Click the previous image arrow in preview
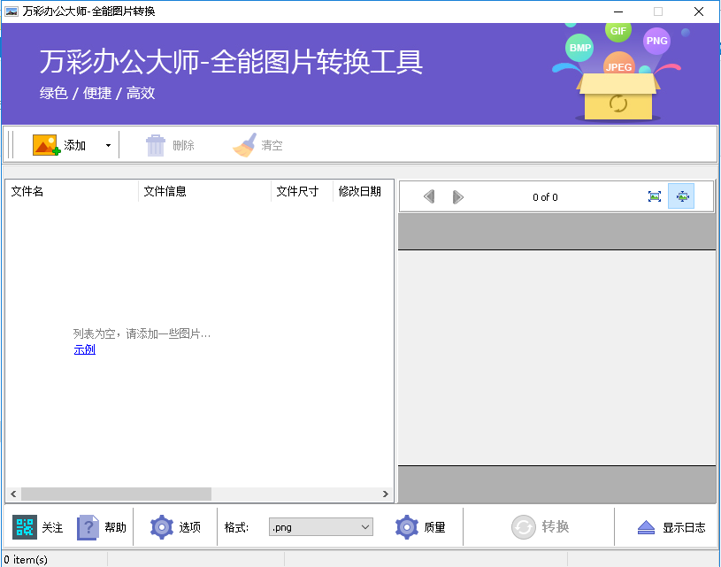 (x=431, y=196)
